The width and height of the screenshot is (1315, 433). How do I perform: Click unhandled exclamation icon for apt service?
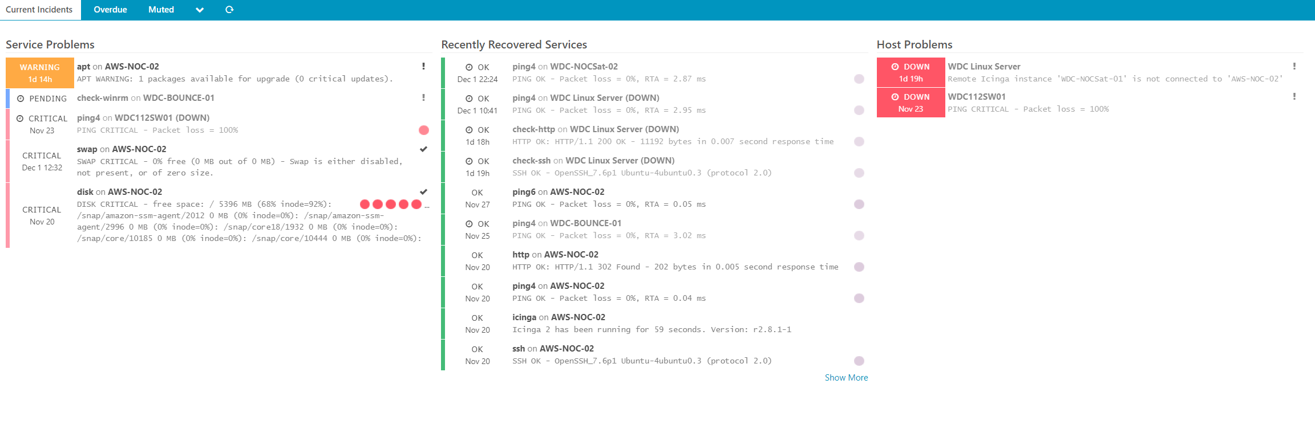[x=423, y=67]
